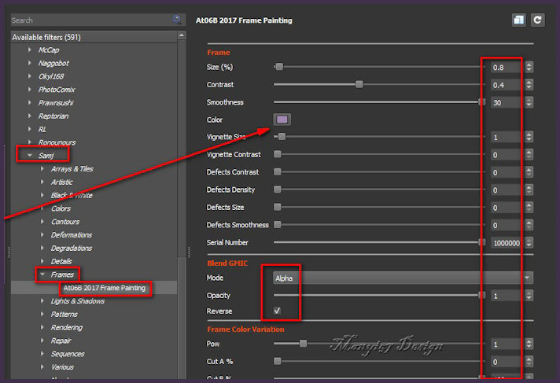Click the search magnifier icon

pos(178,20)
